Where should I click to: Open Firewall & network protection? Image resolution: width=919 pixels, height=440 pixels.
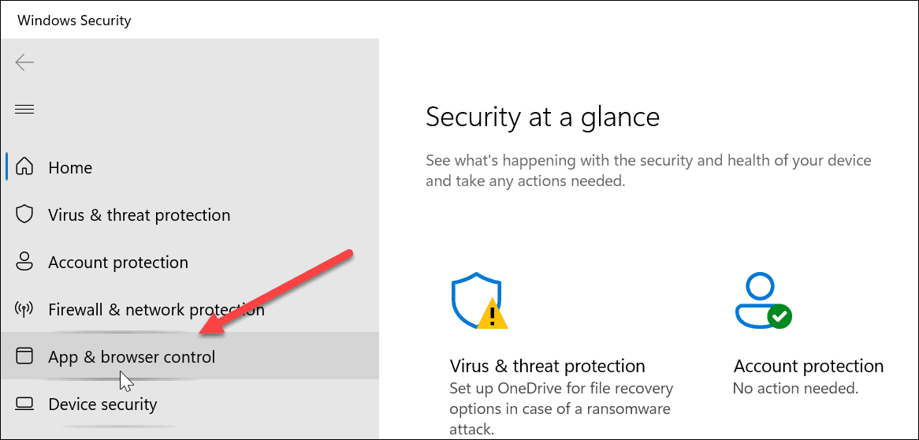click(156, 310)
